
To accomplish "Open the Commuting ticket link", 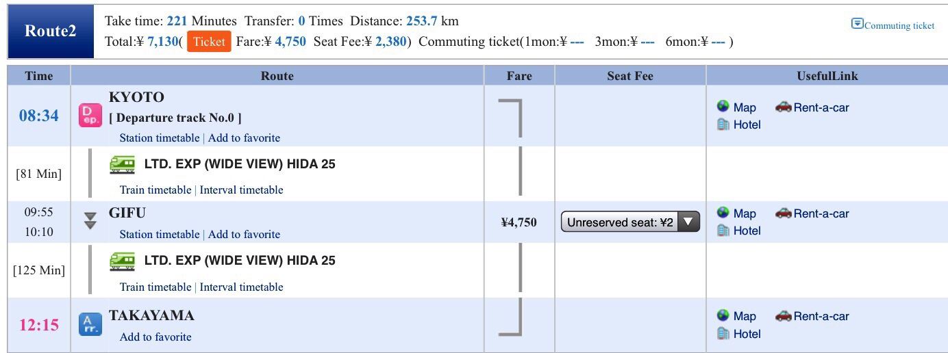I will pyautogui.click(x=899, y=25).
